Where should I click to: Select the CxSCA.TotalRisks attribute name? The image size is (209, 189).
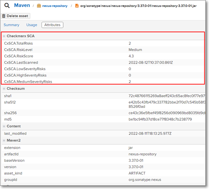click(19, 43)
